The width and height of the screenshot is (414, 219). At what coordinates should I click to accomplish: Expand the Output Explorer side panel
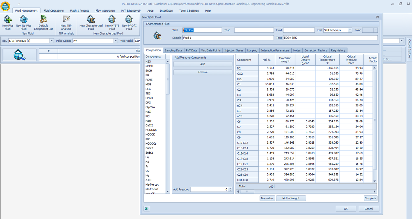tap(409, 49)
